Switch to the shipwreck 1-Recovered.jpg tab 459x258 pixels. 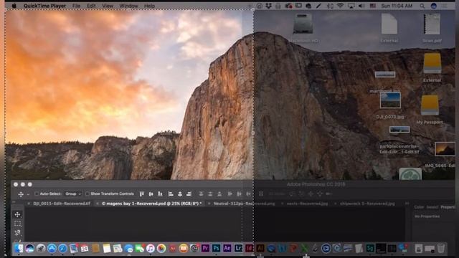[367, 204]
